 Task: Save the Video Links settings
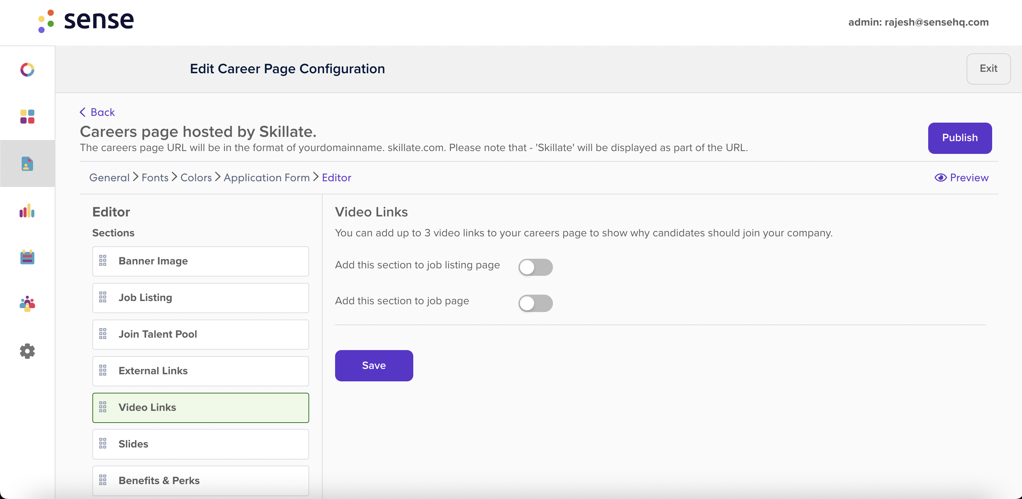tap(374, 365)
